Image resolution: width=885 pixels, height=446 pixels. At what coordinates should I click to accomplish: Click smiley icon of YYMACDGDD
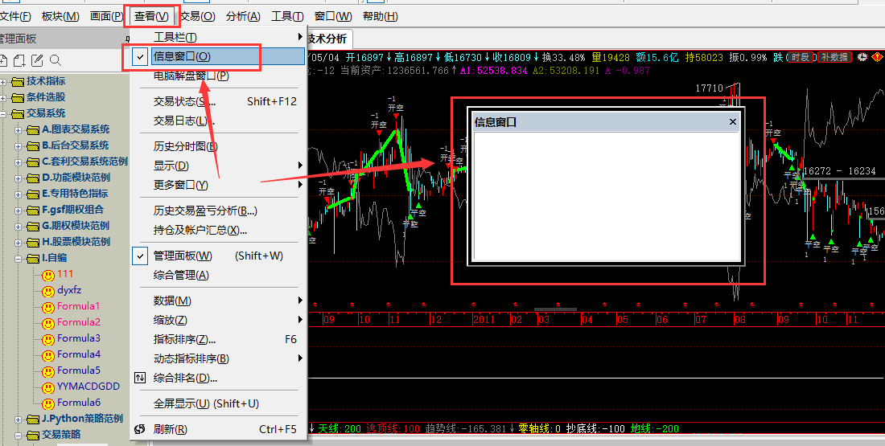coord(48,387)
